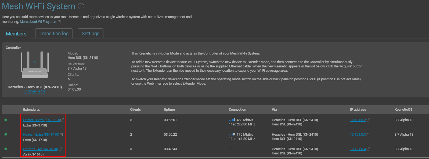Viewport: 429px width, 159px height.
Task: Click green status dot for Helios extender
Action: click(6, 135)
